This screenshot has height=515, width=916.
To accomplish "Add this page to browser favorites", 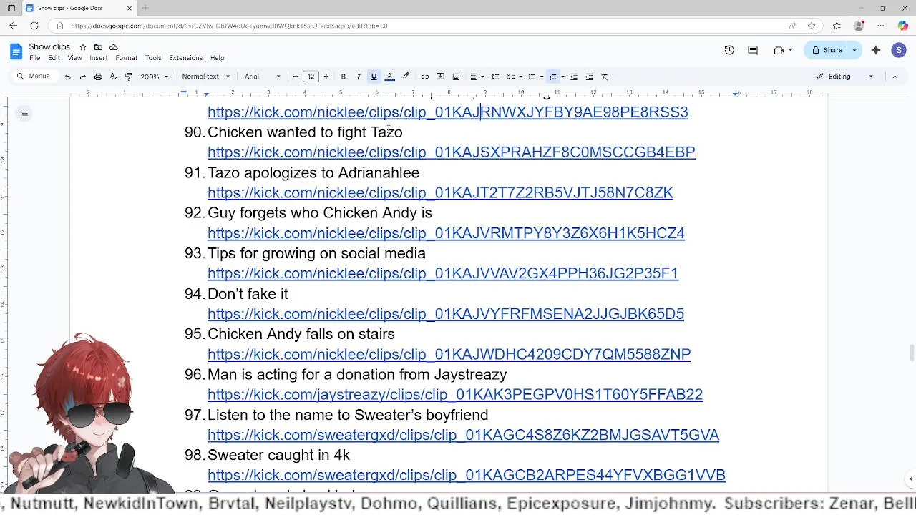I will point(812,26).
